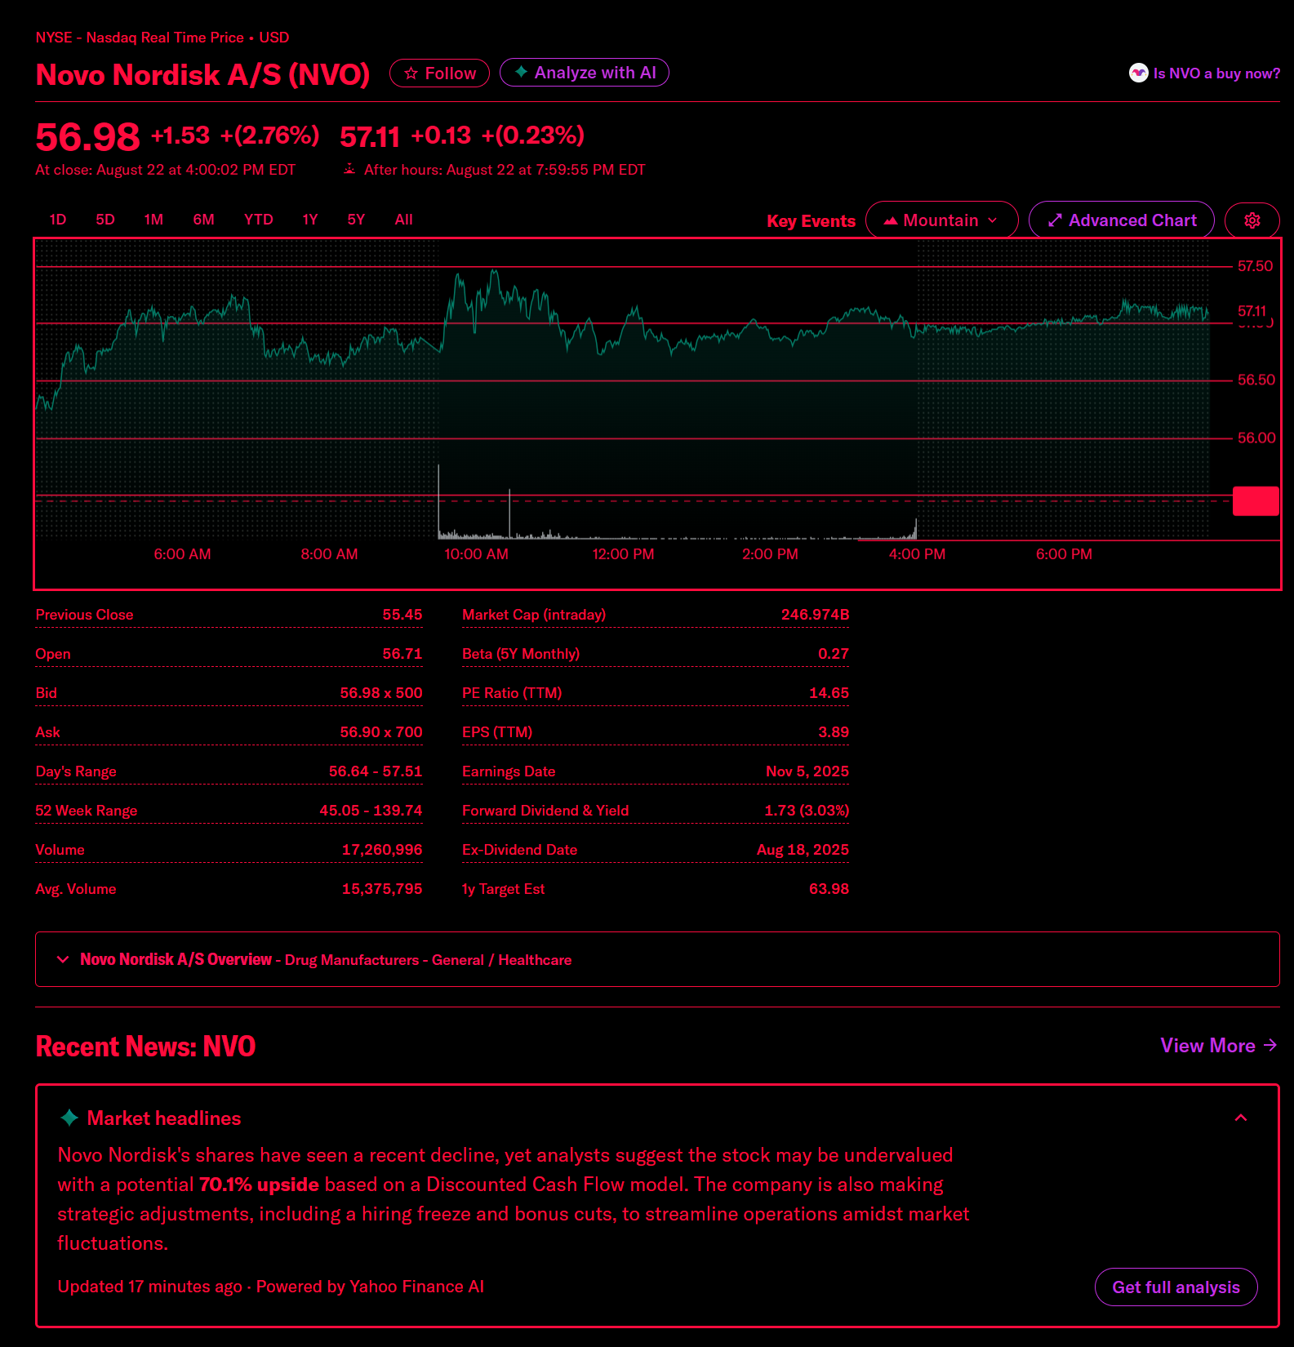Click the Previous Close label

point(85,615)
